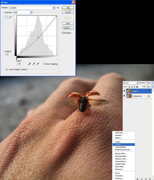
Task: Choose Levels... from the menu
Action: click(x=118, y=142)
